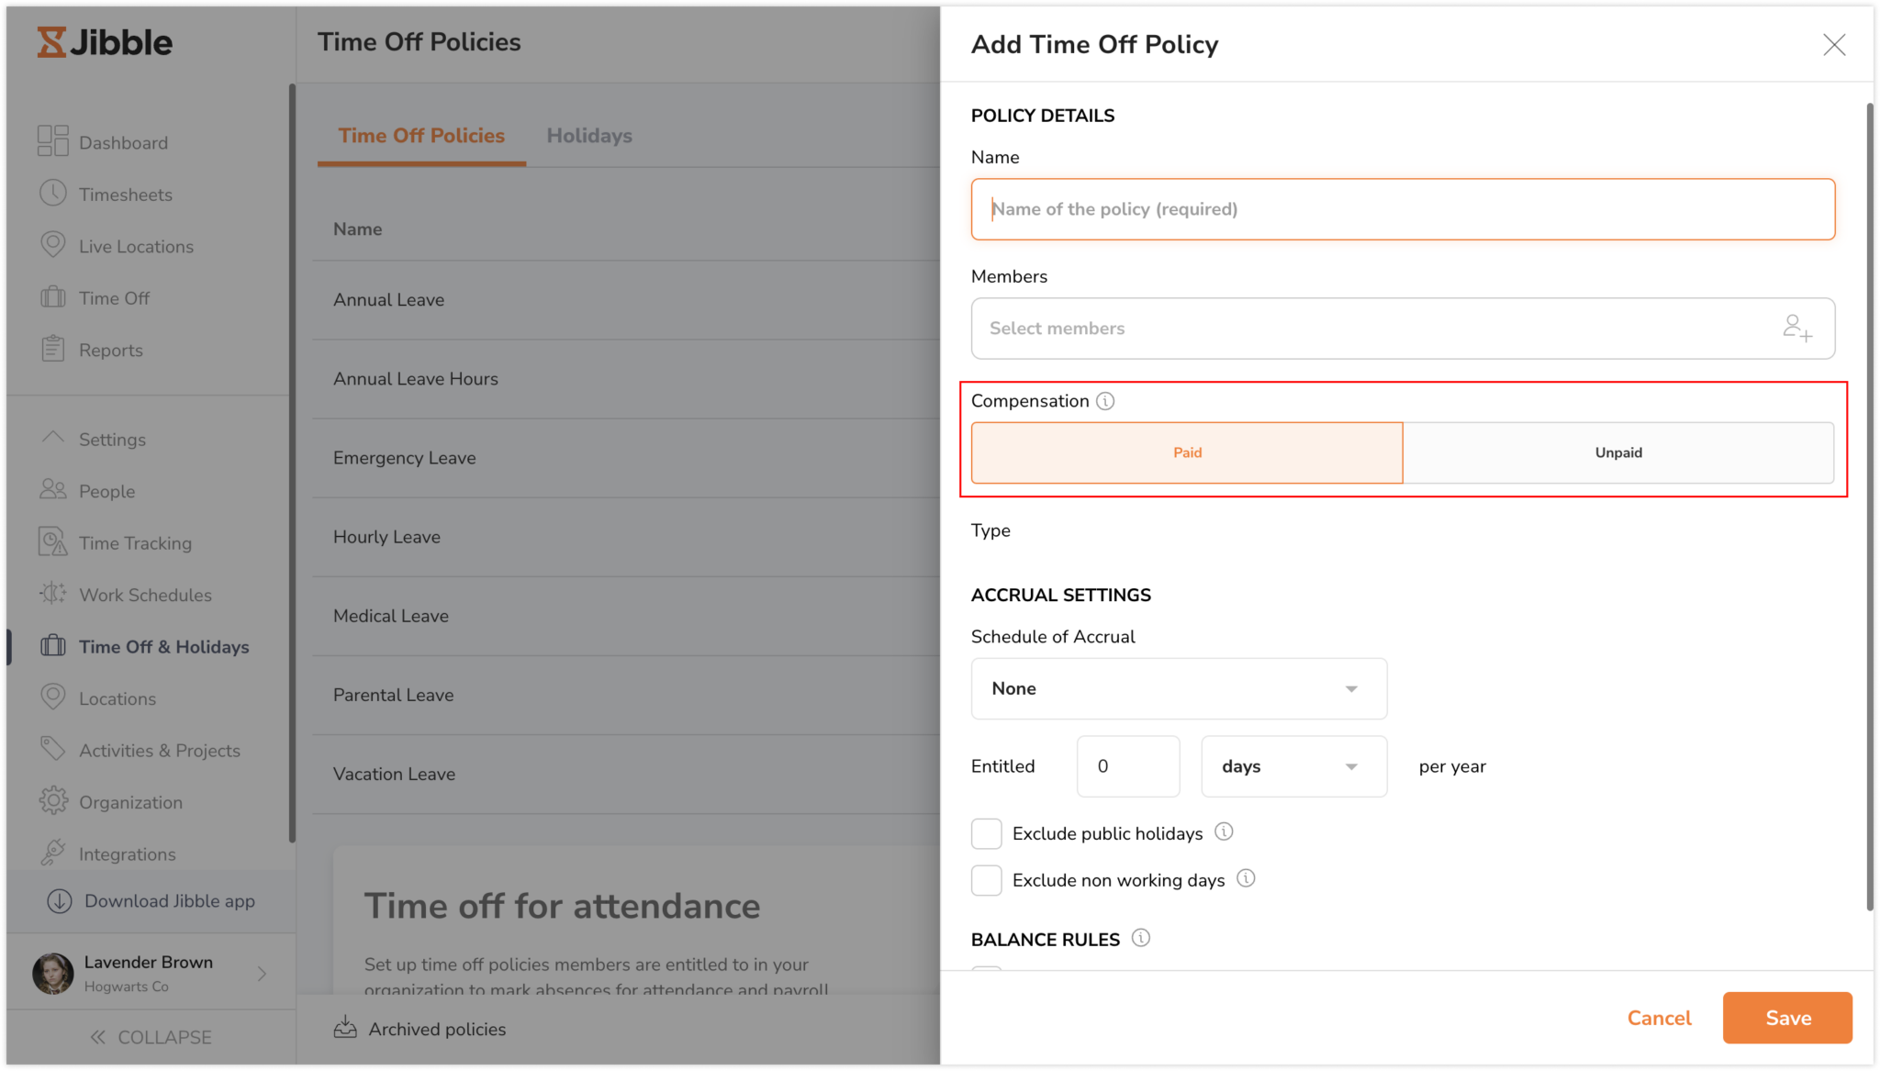Click the Time Off sidebar icon
Screen dimensions: 1880x1071
(x=52, y=297)
